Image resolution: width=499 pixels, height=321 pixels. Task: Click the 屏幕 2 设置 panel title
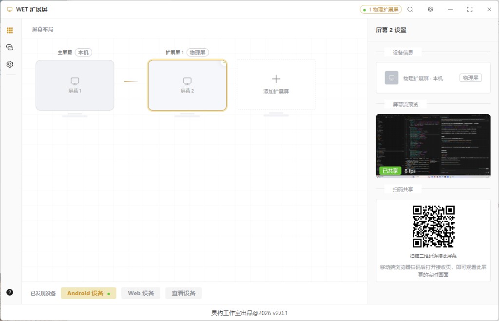click(391, 30)
